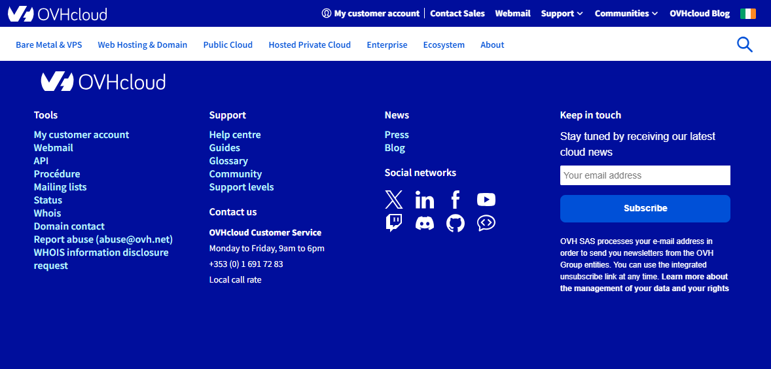The height and width of the screenshot is (369, 771).
Task: Open the Help centre link
Action: (x=235, y=135)
